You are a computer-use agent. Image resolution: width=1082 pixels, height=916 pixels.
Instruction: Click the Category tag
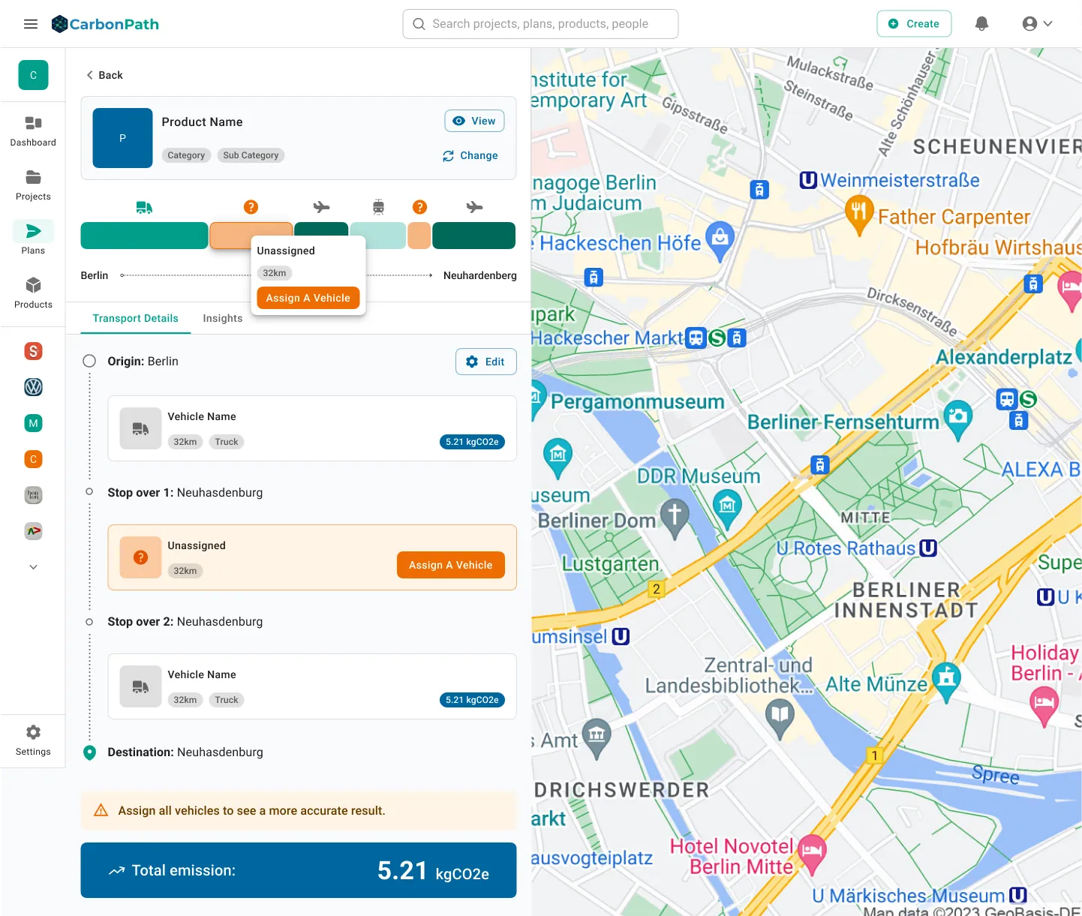pyautogui.click(x=186, y=155)
